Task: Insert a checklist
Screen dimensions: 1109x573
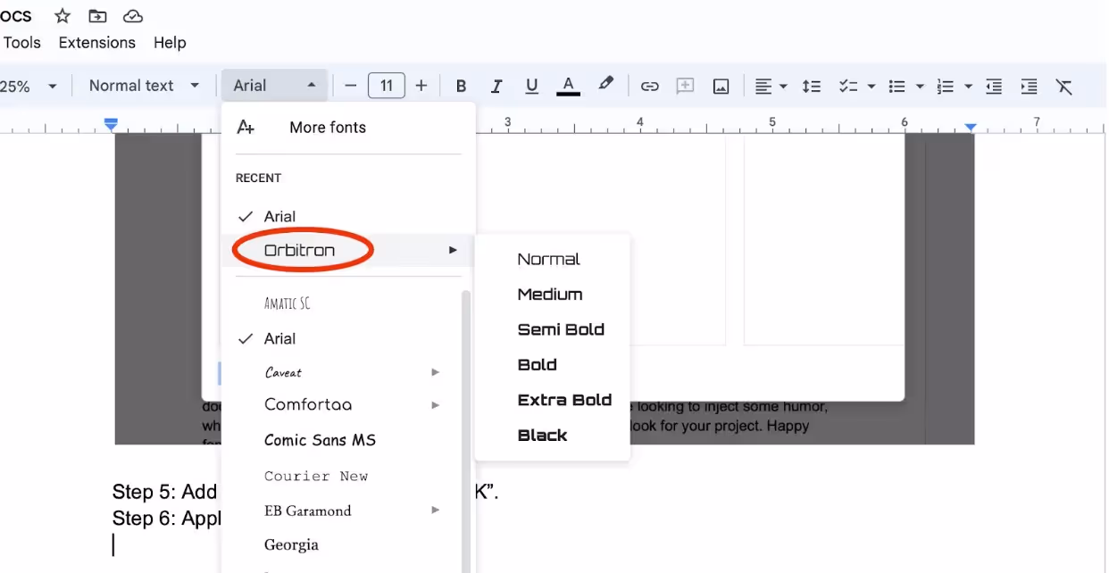Action: [x=847, y=86]
